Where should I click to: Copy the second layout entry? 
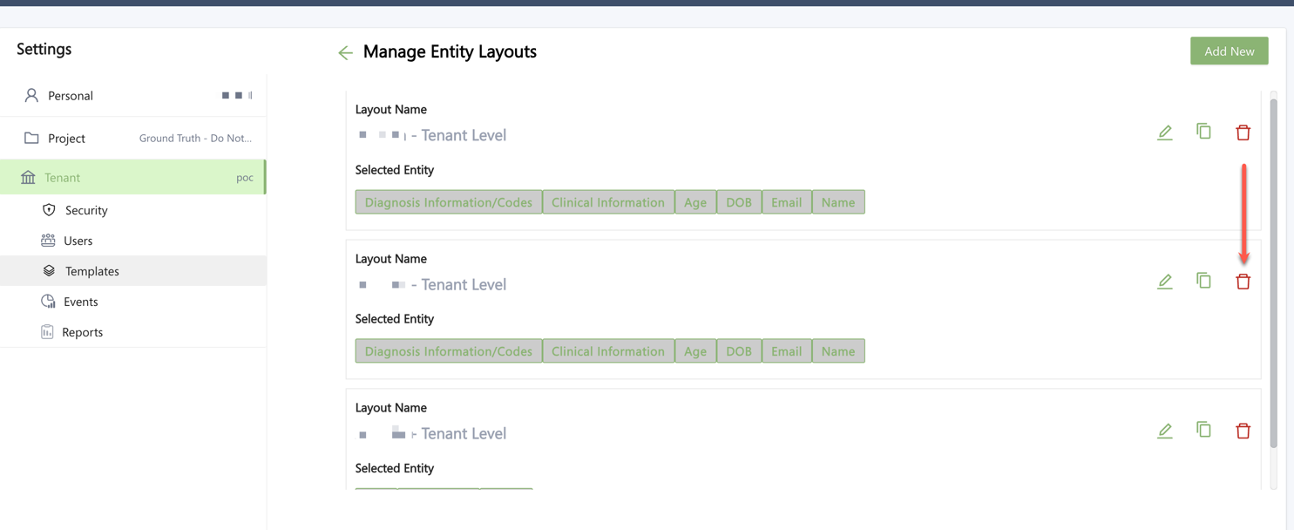[x=1203, y=281]
